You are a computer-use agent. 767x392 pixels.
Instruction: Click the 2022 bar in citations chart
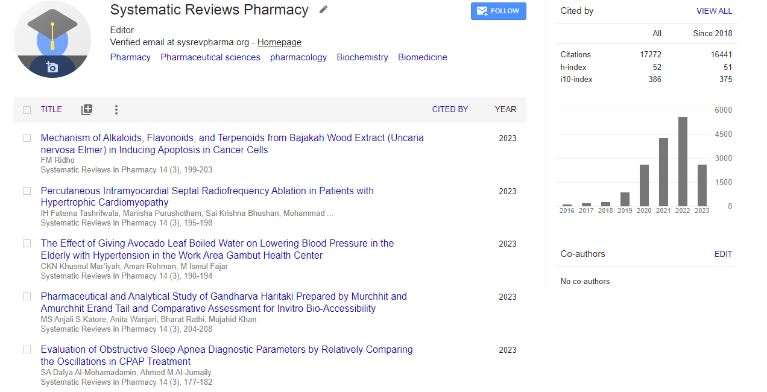click(x=683, y=162)
